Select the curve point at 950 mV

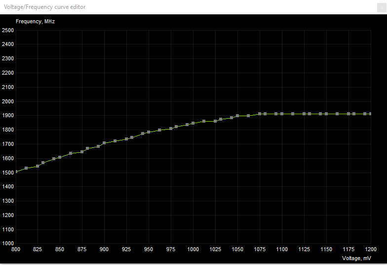(x=149, y=132)
